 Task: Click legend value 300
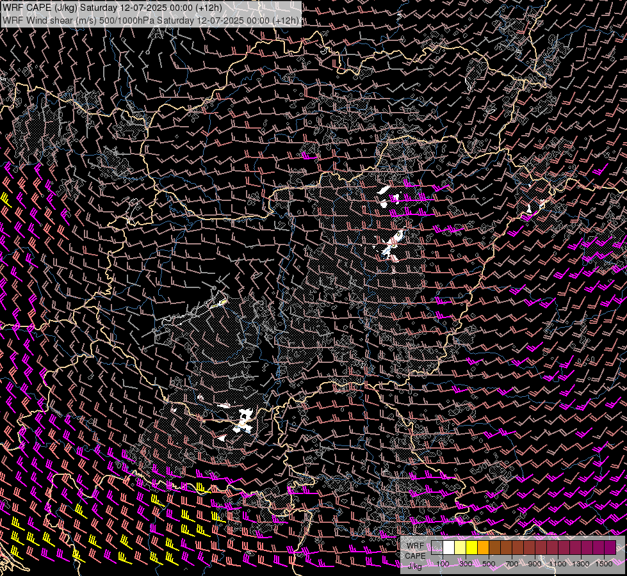466,564
